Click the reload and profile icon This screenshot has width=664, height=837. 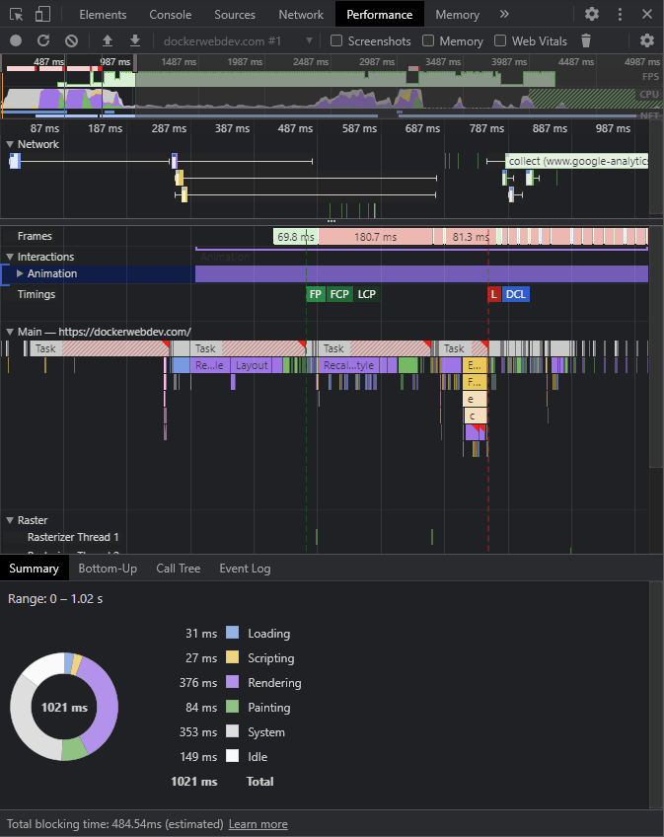pyautogui.click(x=43, y=40)
